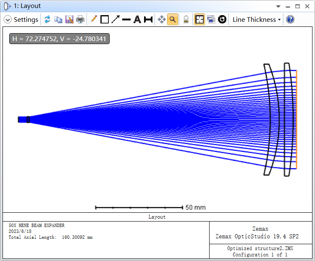315x261 pixels.
Task: Click the 2023/6/18 date text
Action: tap(20, 231)
